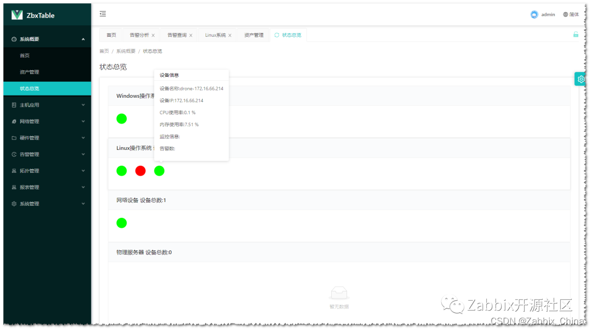592x331 pixels.
Task: Click a green status dot under 网络设备
Action: [121, 223]
